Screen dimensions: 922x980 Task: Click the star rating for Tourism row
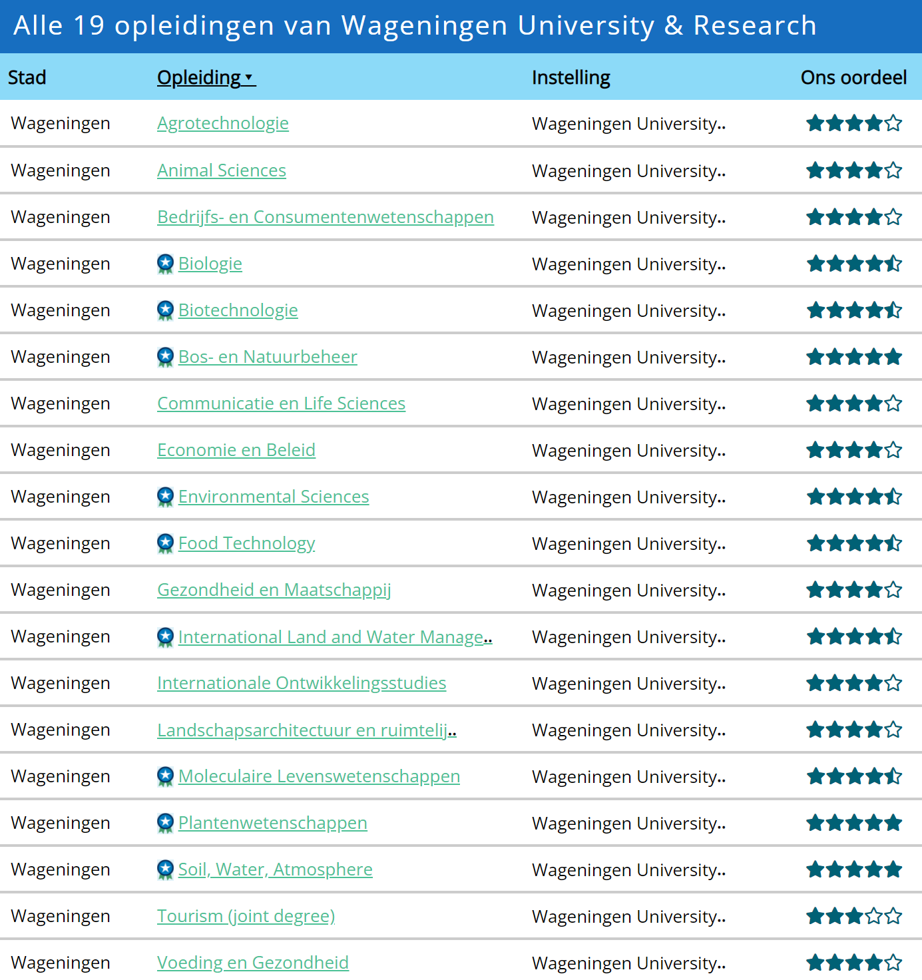[853, 917]
